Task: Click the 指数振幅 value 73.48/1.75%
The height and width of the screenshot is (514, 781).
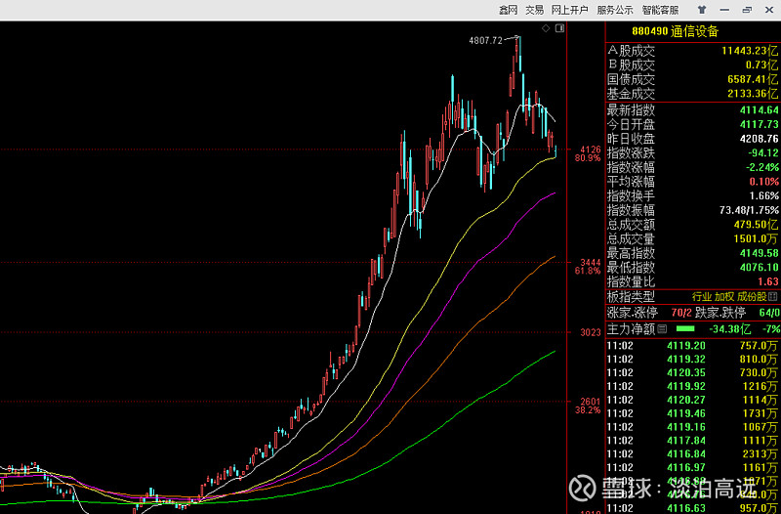Action: [x=749, y=210]
